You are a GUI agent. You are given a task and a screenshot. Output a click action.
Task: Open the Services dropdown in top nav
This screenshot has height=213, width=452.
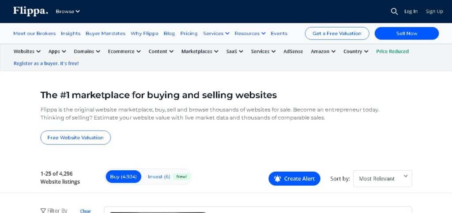216,33
